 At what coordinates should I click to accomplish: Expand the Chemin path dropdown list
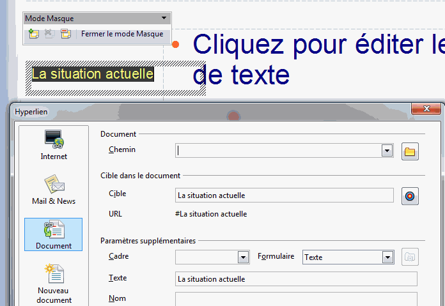(x=387, y=151)
